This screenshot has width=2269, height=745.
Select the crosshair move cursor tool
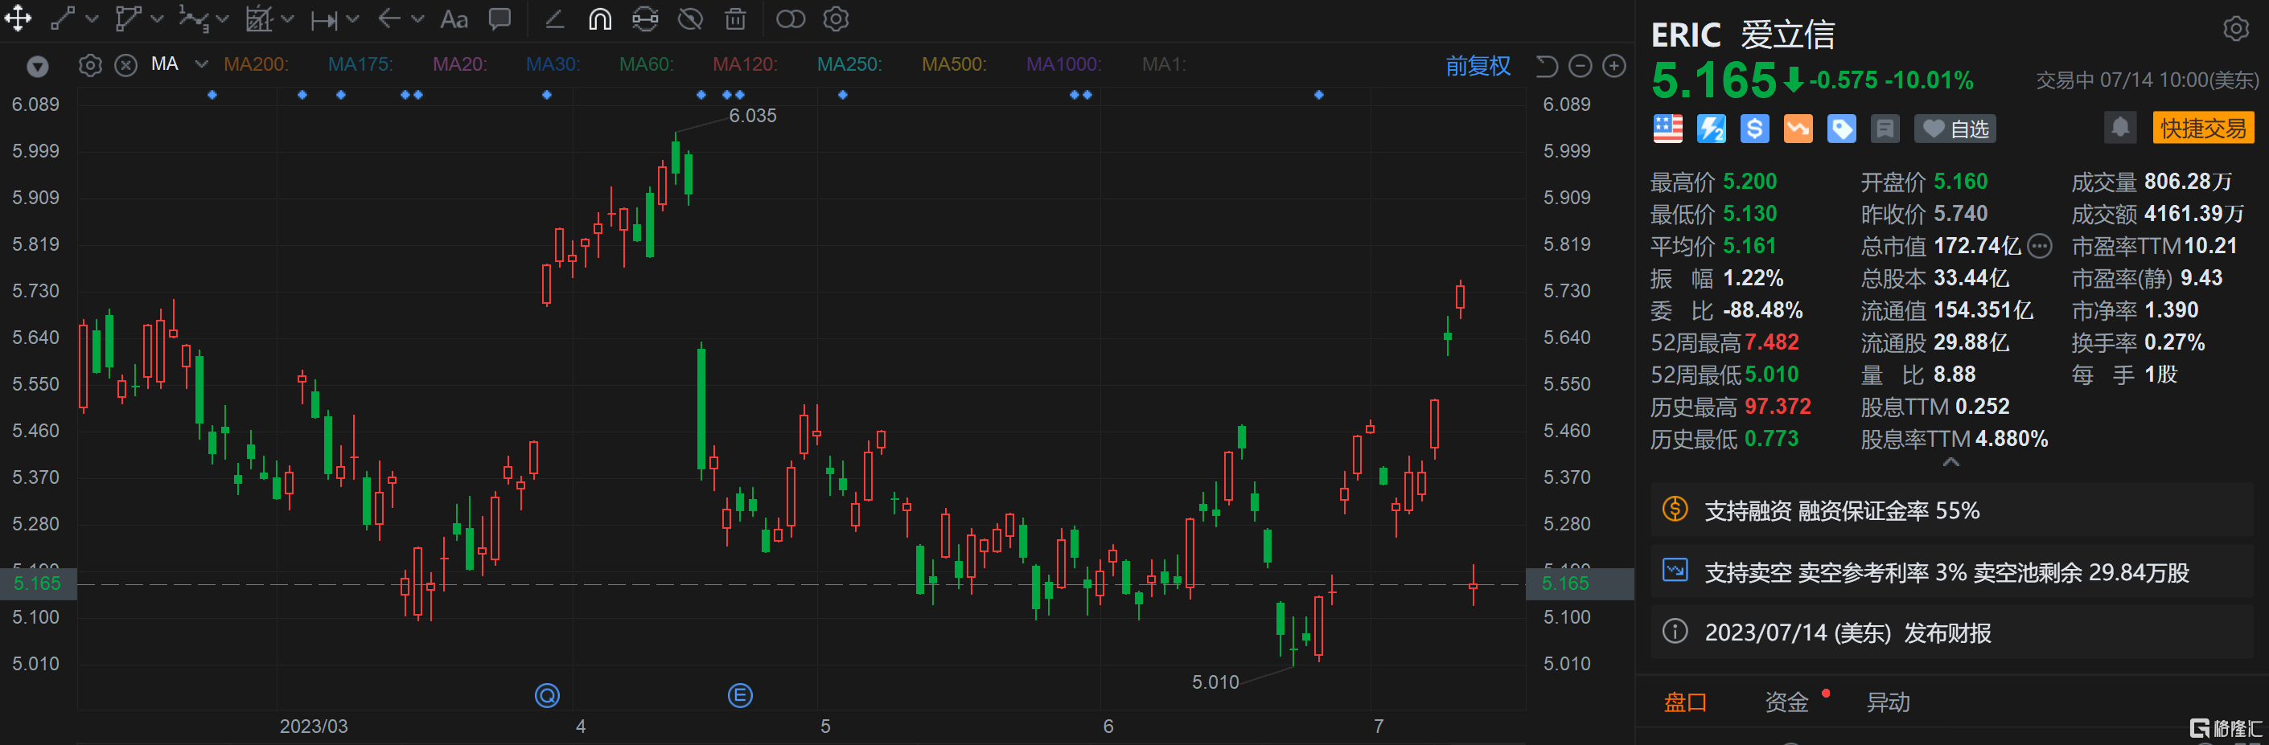tap(18, 18)
